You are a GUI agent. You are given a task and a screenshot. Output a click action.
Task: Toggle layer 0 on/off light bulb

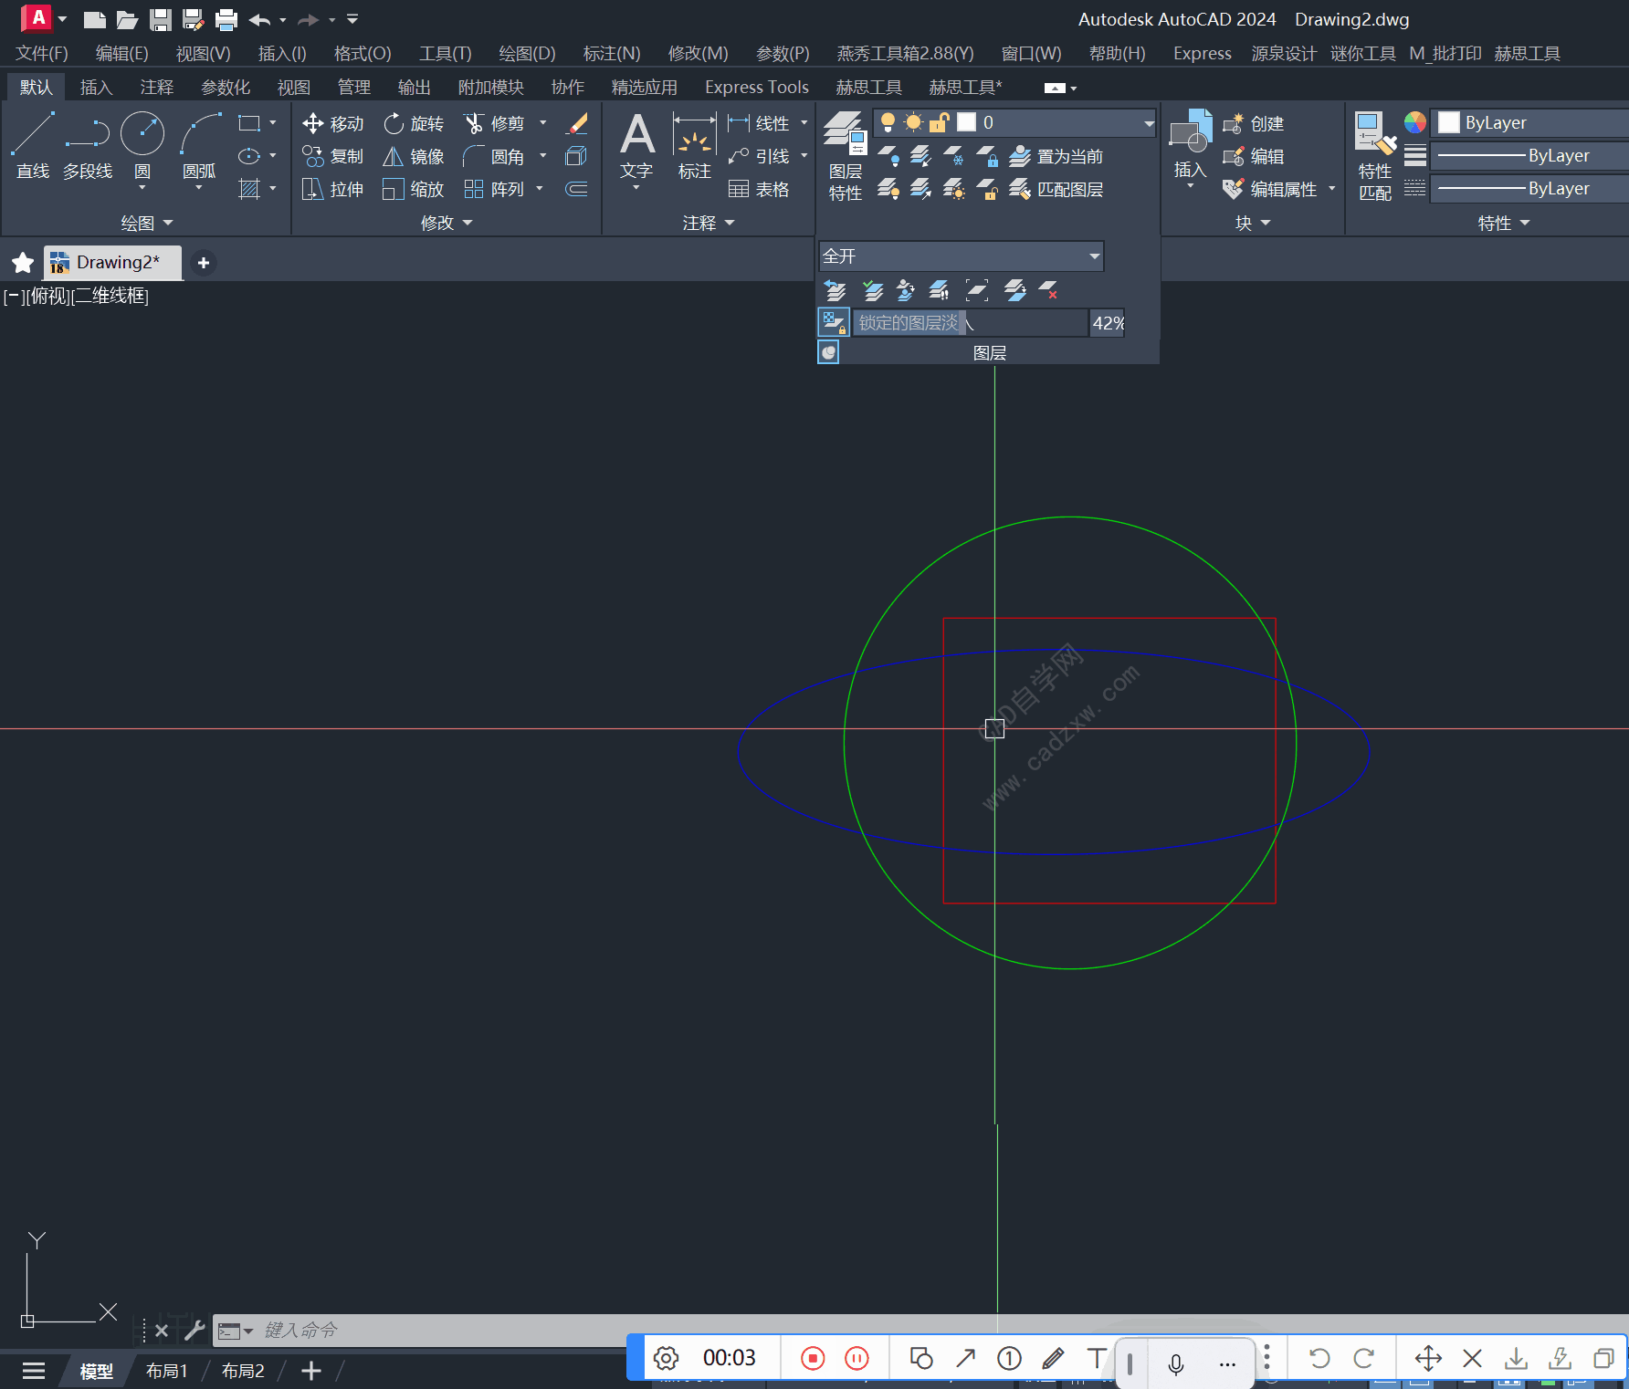(888, 122)
